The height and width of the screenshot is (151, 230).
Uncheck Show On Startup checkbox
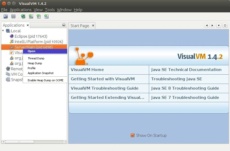pos(133,135)
